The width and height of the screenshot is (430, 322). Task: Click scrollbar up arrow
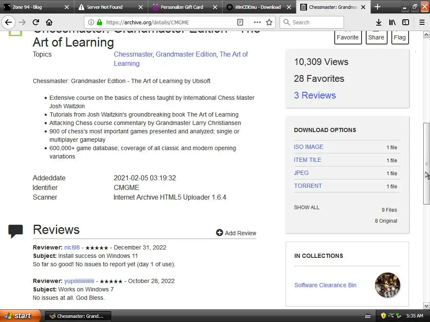pos(426,35)
